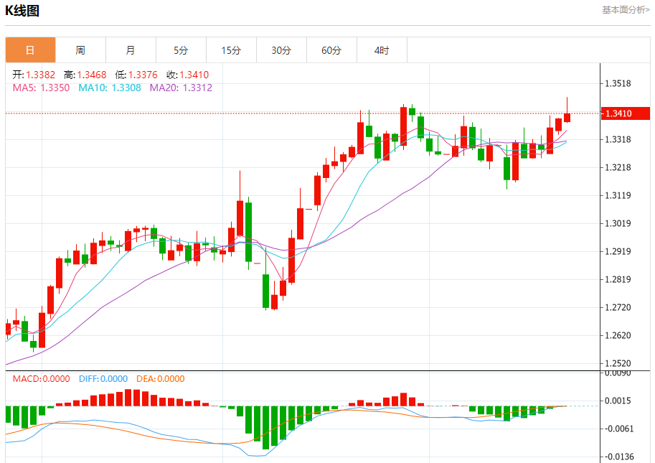Click the 1.3518 price axis label
The image size is (655, 463).
(x=618, y=83)
